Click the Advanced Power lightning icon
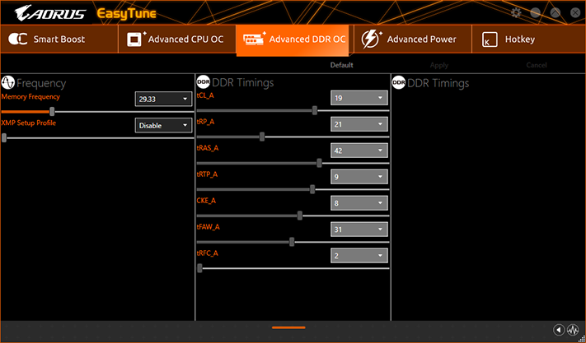Image resolution: width=586 pixels, height=343 pixels. coord(372,39)
